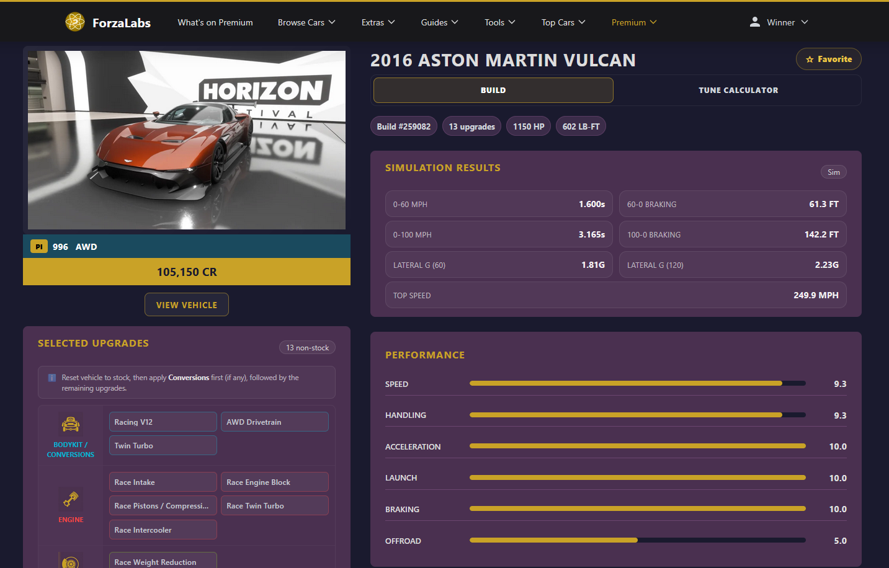Select the Racing V12 upgrade

click(x=163, y=422)
